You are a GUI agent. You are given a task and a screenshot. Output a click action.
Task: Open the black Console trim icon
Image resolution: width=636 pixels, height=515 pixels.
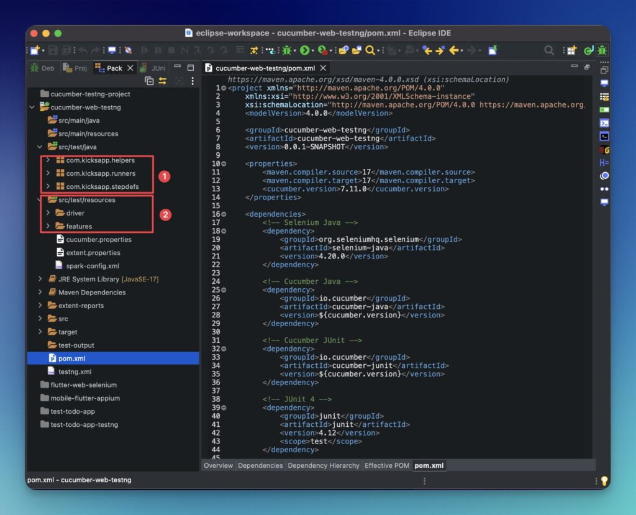(x=604, y=136)
